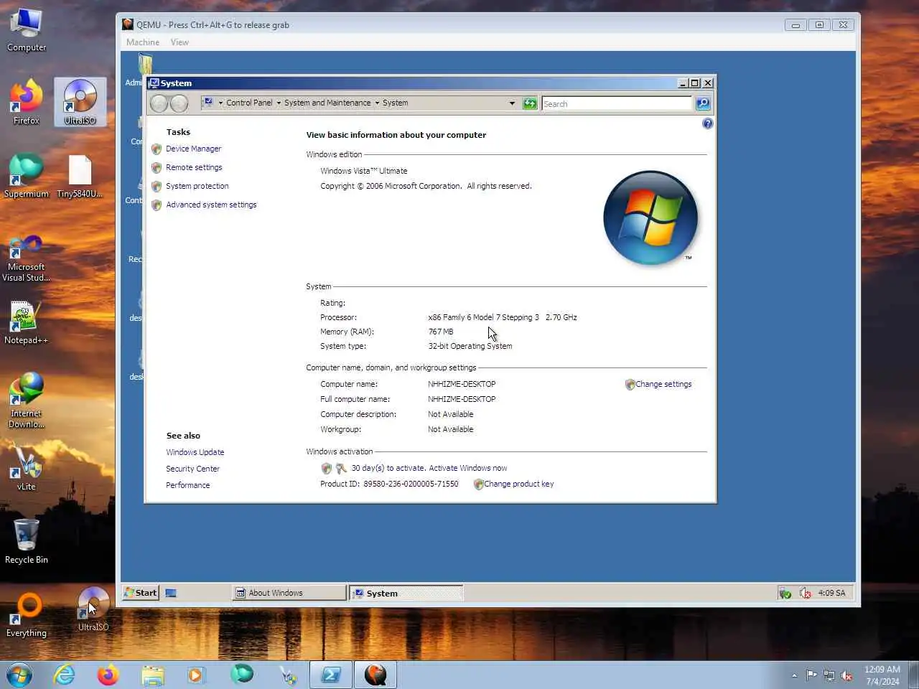This screenshot has width=919, height=689.
Task: Click the Windows Vista logo orb
Action: pos(650,217)
